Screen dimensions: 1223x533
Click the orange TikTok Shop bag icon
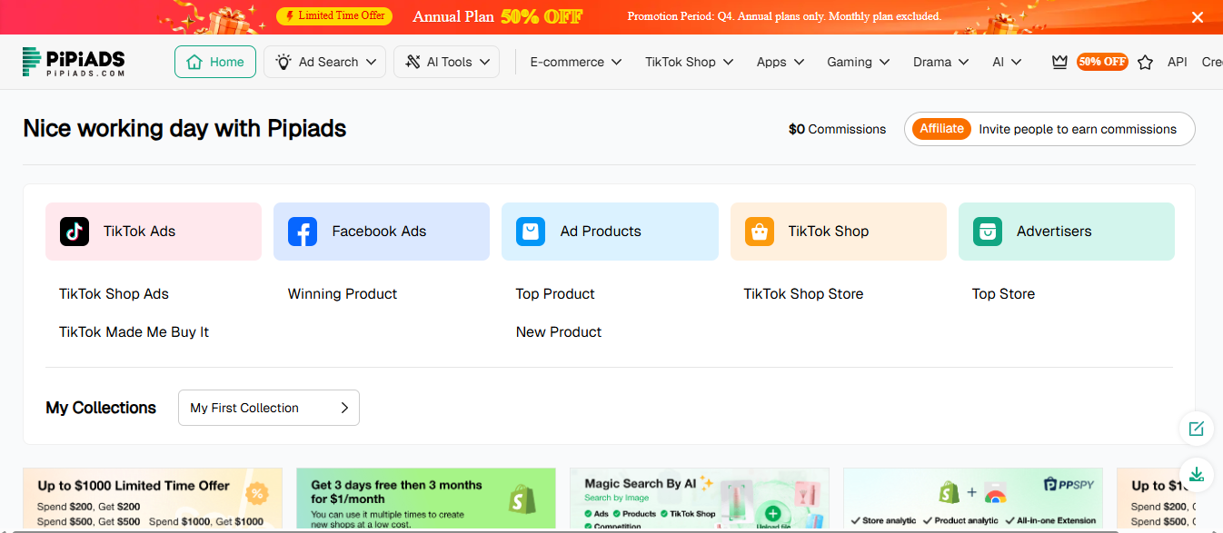[759, 232]
